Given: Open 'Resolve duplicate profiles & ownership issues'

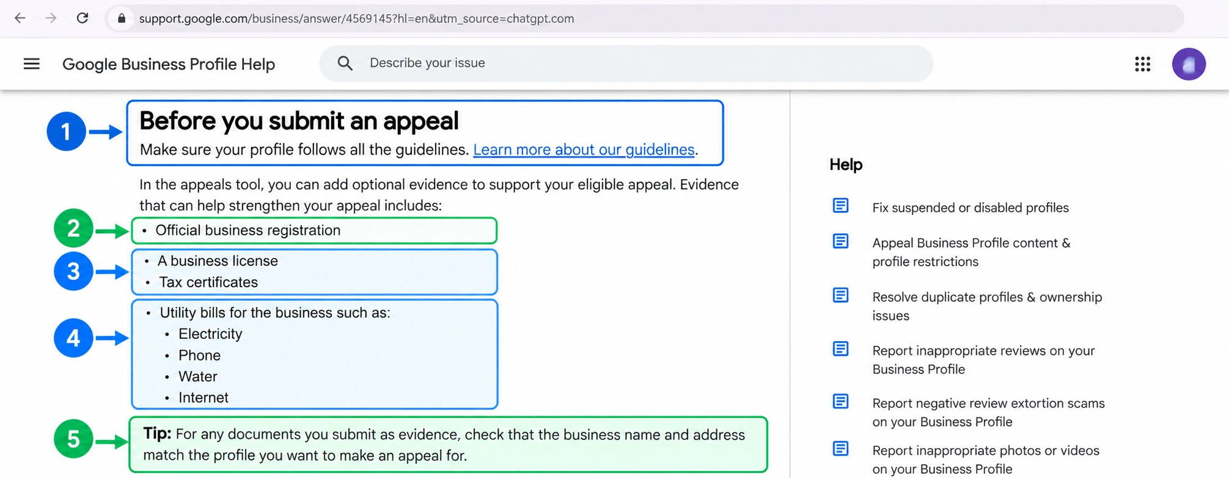Looking at the screenshot, I should (987, 306).
